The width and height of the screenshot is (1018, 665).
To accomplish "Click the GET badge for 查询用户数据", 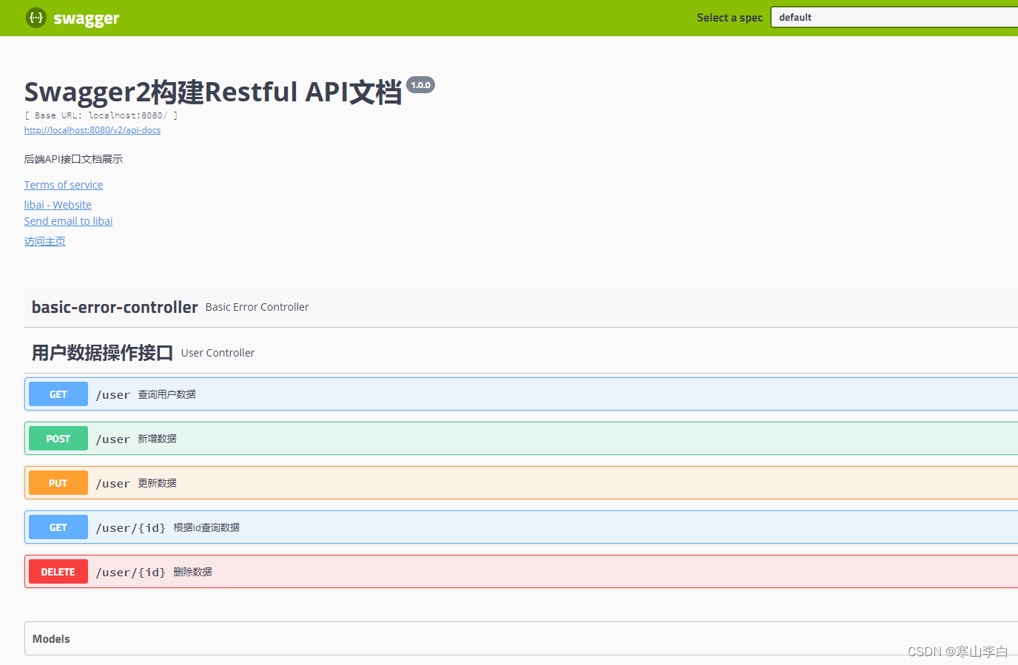I will coord(58,394).
